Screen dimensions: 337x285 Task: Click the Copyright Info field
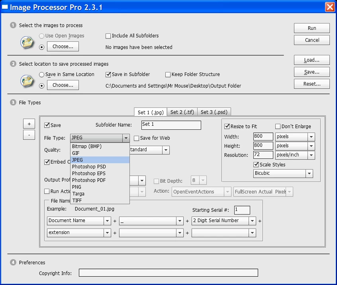click(168, 273)
